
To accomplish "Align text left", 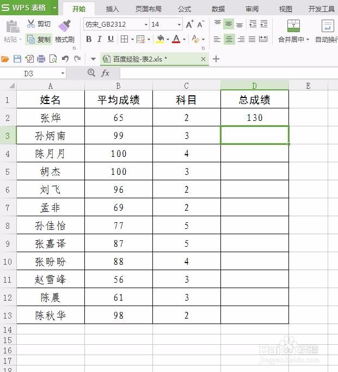I will [x=217, y=39].
